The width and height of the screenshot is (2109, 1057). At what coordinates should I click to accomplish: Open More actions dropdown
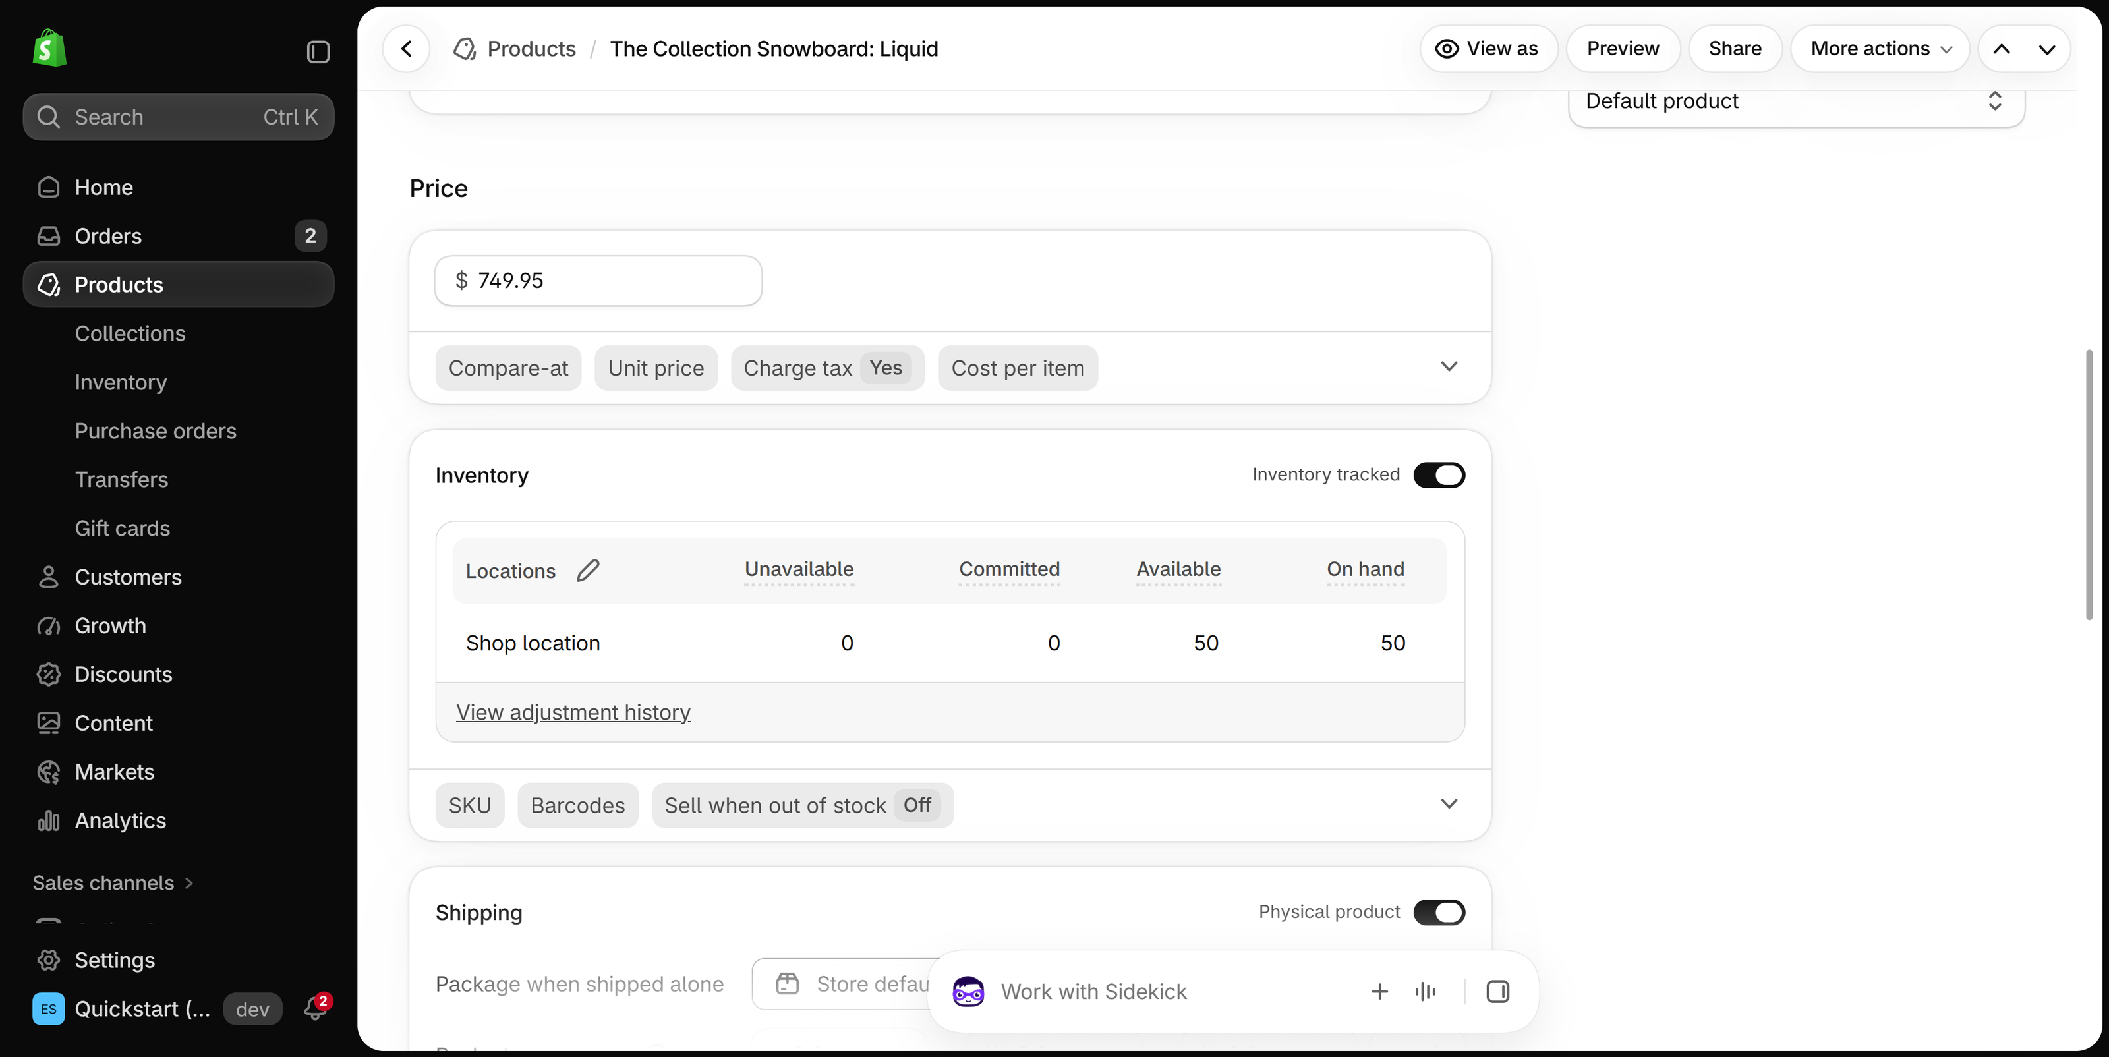pos(1880,49)
